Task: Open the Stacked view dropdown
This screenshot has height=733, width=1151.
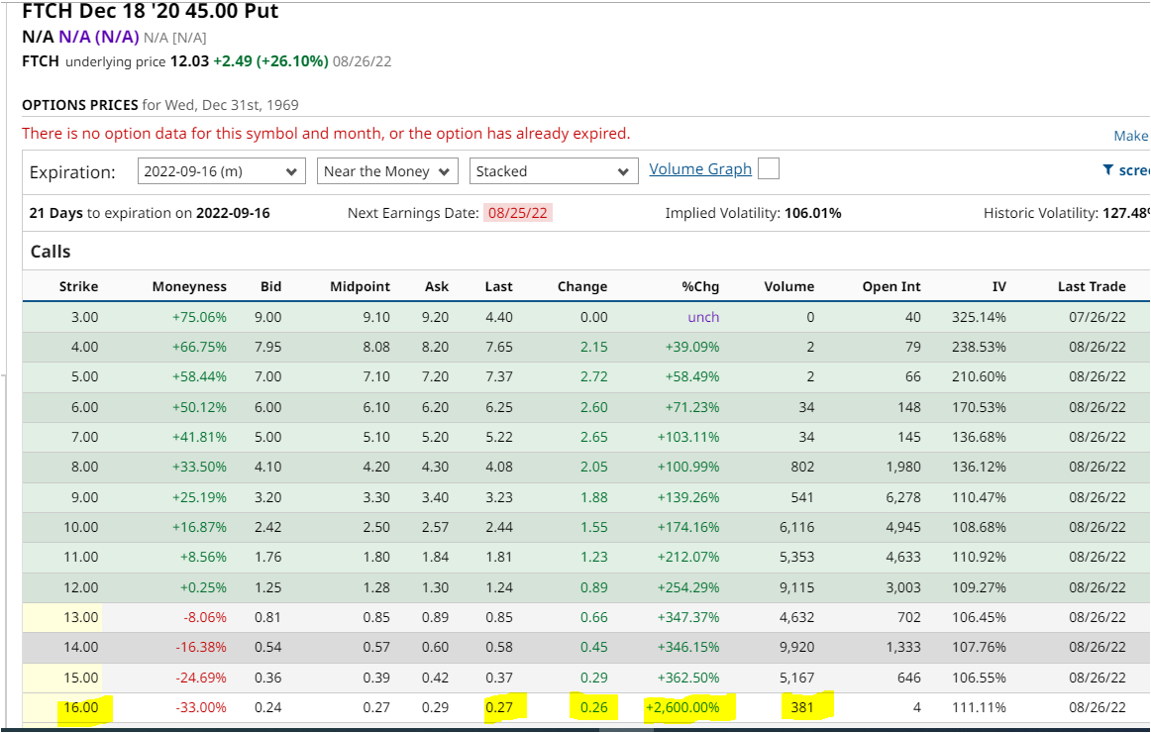Action: tap(552, 171)
